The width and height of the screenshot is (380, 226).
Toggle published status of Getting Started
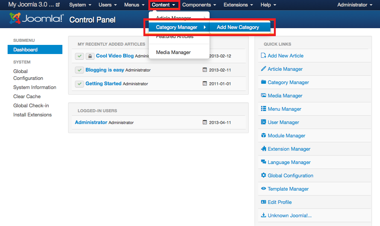point(79,84)
